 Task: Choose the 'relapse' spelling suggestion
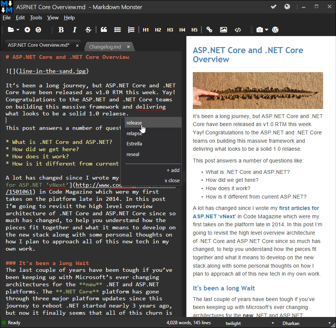click(153, 133)
